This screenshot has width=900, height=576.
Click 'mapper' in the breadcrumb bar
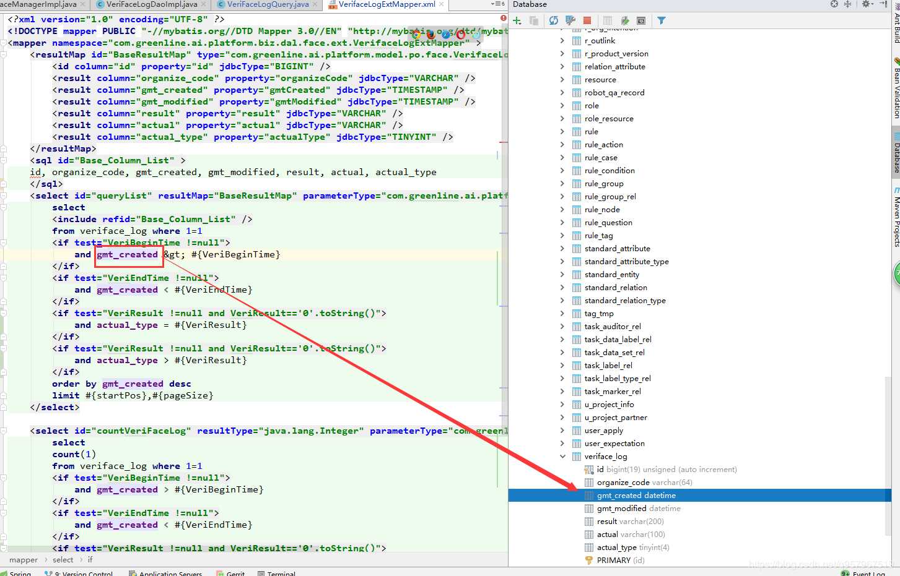24,560
